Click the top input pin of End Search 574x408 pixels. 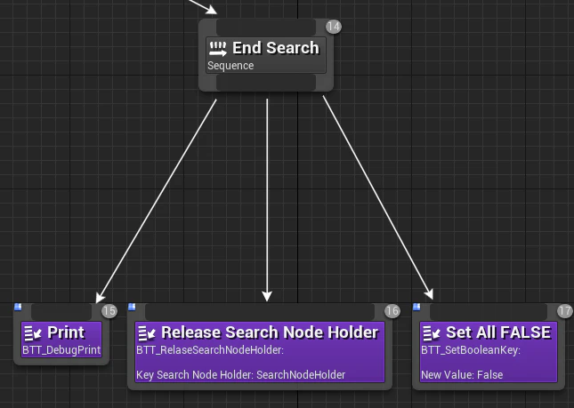coord(266,28)
